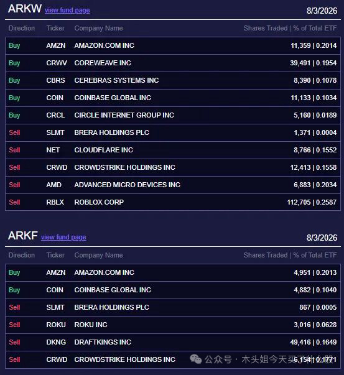This screenshot has height=375, width=344.
Task: Click the DKNG ticker
Action: click(56, 342)
